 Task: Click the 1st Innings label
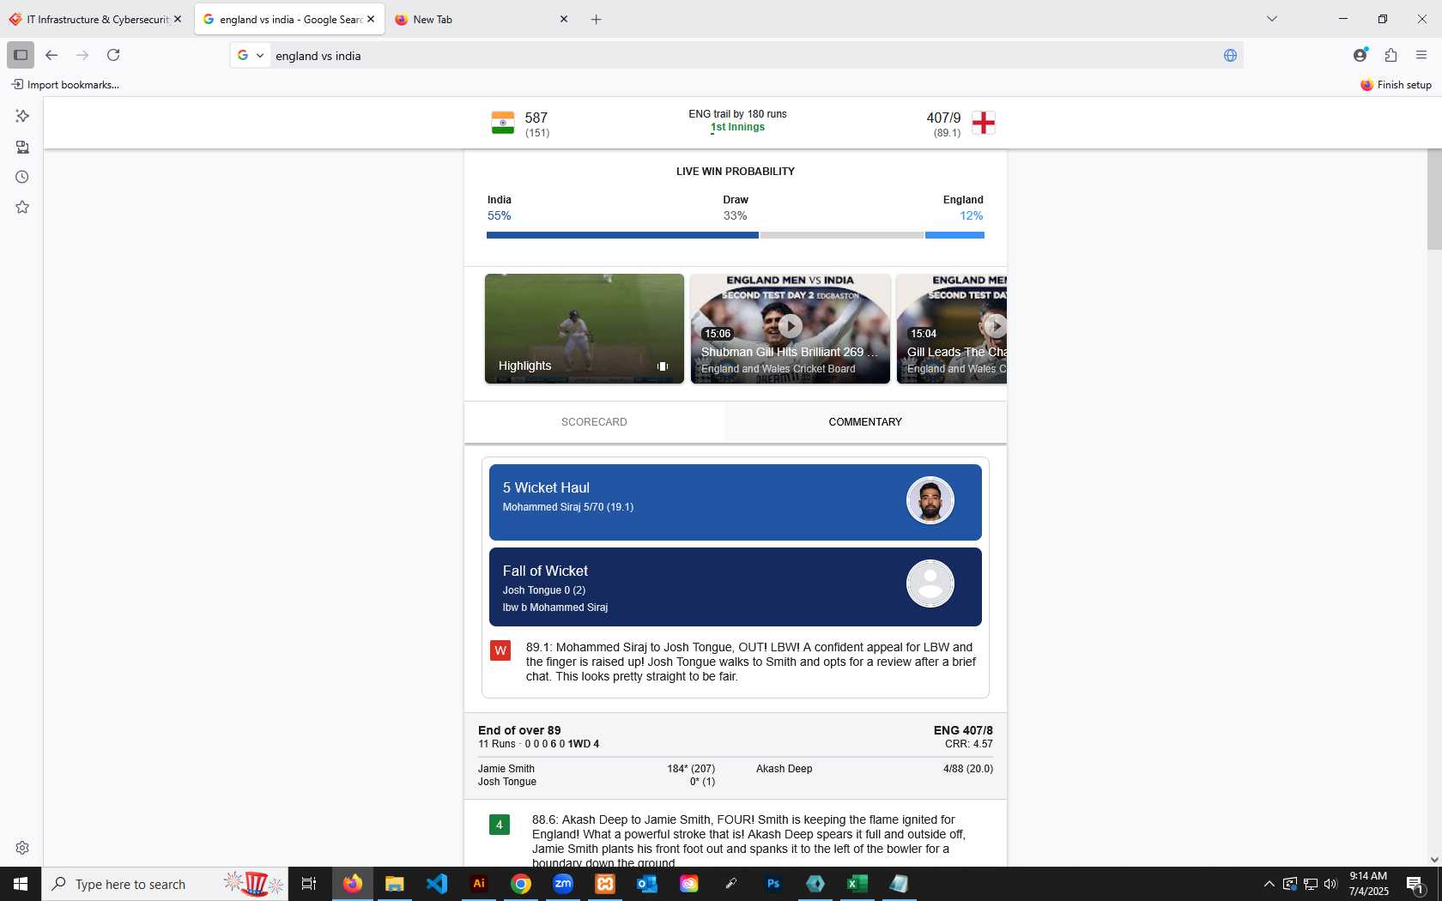coord(737,127)
